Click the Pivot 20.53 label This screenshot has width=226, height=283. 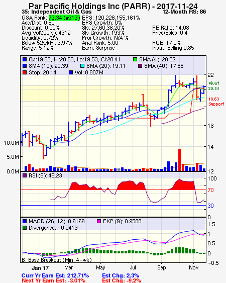(214, 86)
